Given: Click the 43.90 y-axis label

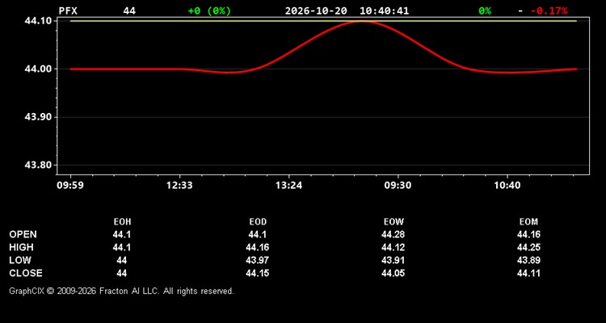Looking at the screenshot, I should click(38, 117).
